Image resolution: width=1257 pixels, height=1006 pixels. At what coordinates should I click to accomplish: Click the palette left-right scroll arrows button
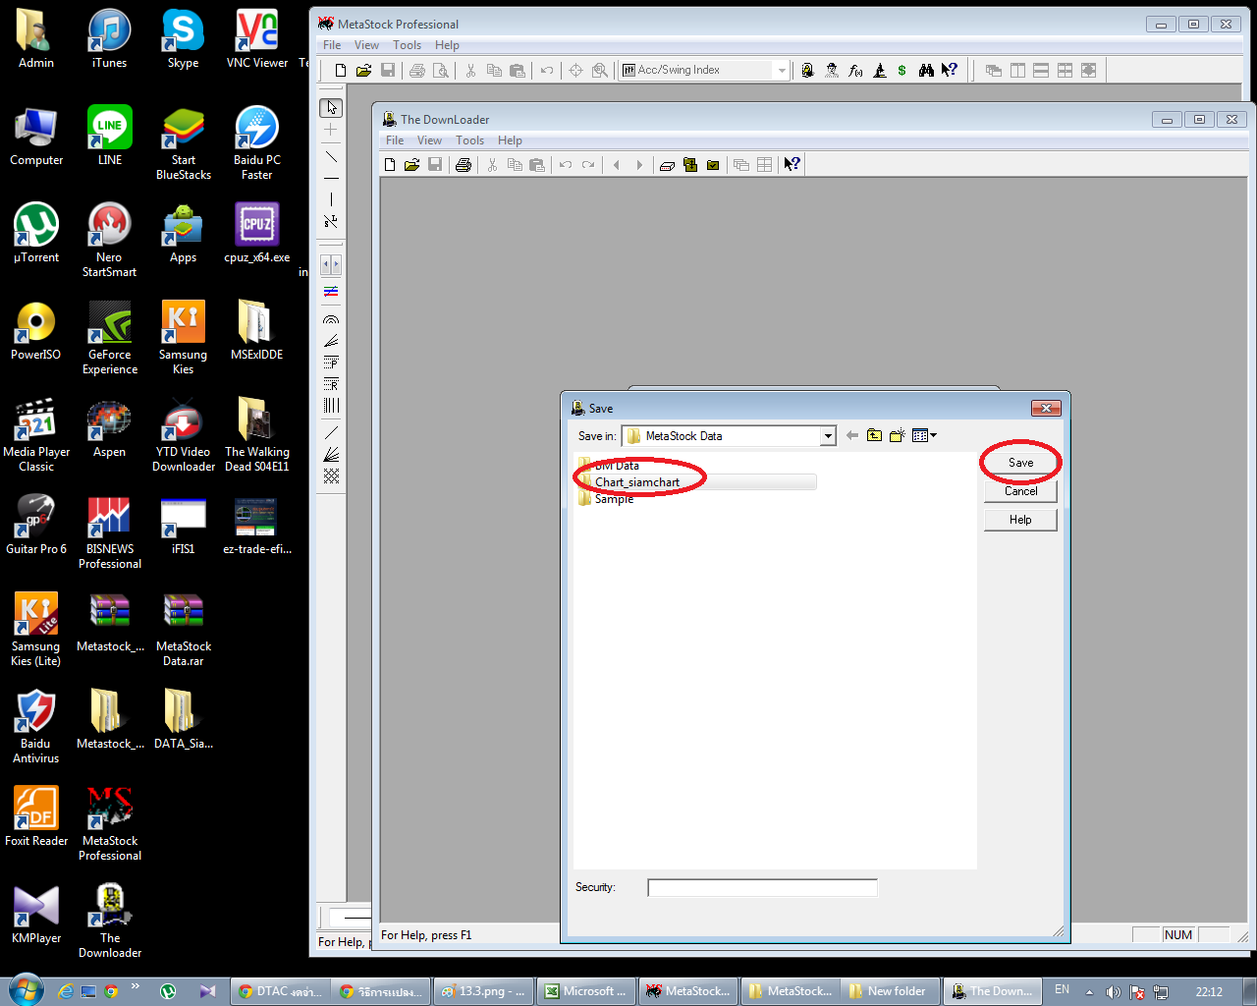331,265
